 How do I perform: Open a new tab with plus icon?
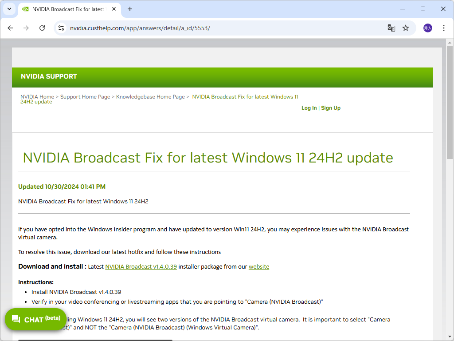pyautogui.click(x=130, y=9)
